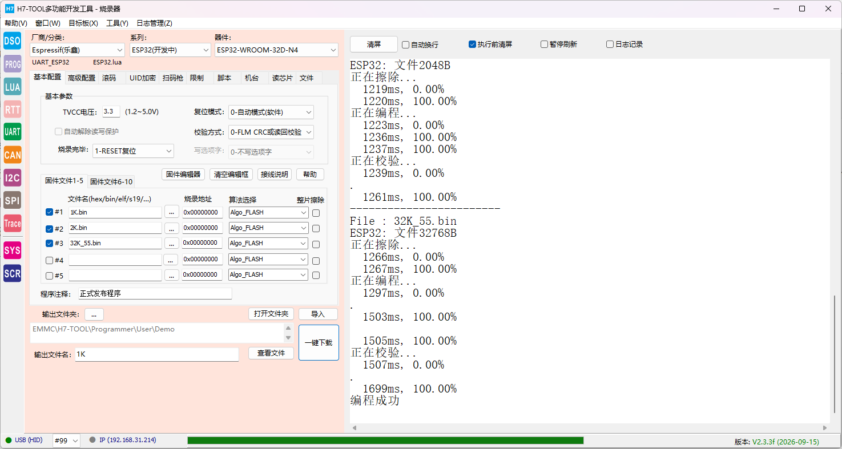Expand the 烧录完毕 RESET dropdown
The width and height of the screenshot is (842, 449).
(133, 151)
